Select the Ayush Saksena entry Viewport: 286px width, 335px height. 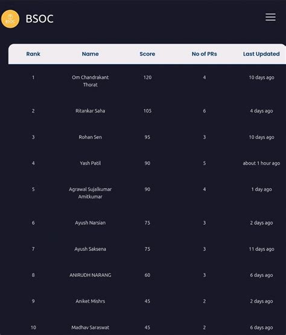tap(90, 249)
